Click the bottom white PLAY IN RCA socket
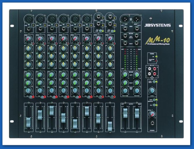The width and height of the screenshot is (194, 149). pyautogui.click(x=149, y=74)
